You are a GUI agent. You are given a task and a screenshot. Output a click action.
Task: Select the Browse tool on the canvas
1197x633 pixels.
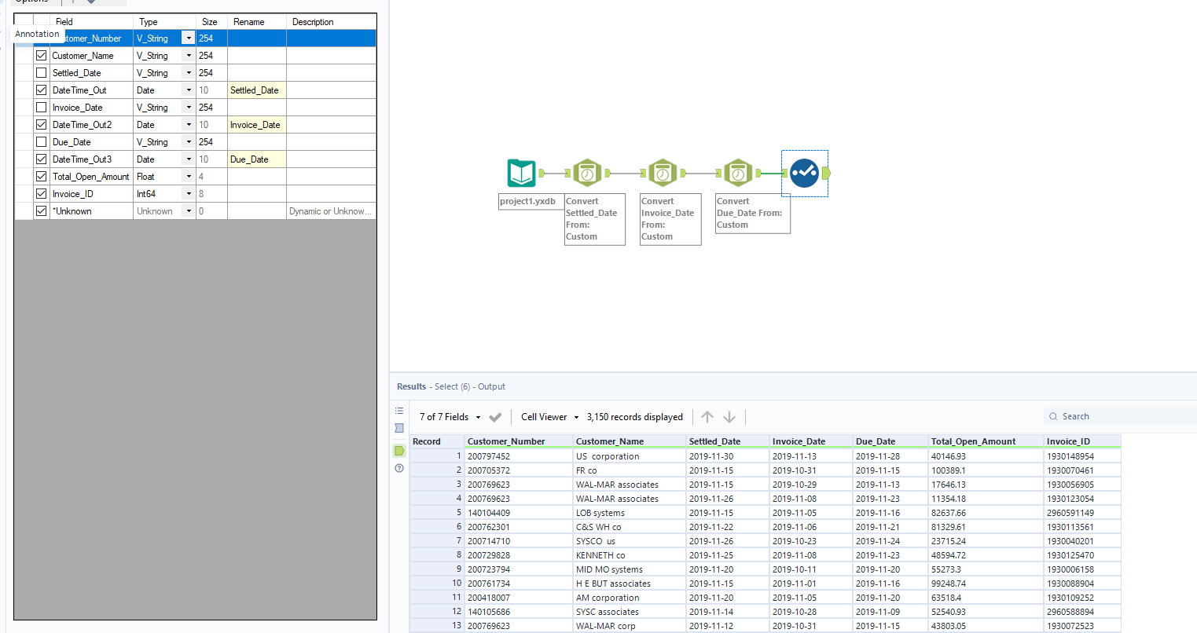pyautogui.click(x=804, y=172)
